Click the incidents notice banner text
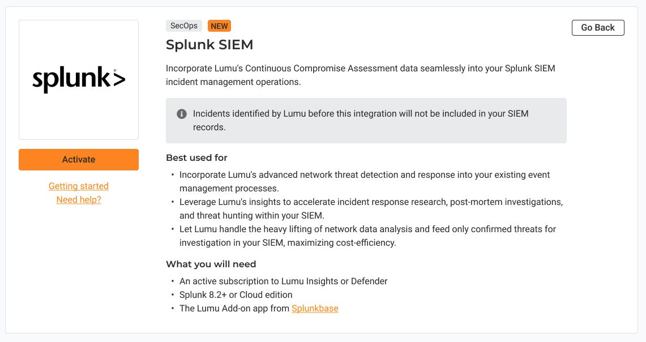This screenshot has height=342, width=646. 360,120
